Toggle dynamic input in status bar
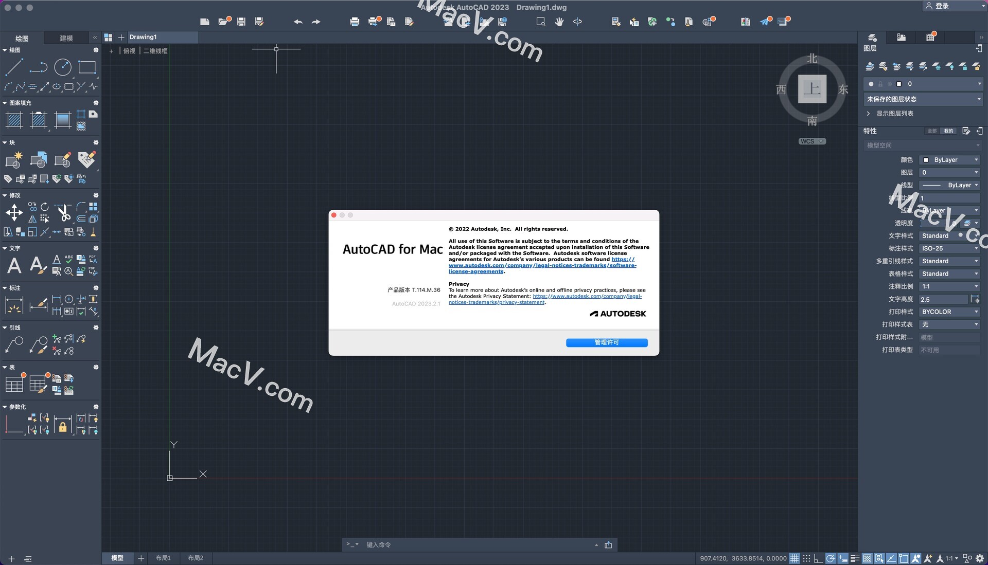The width and height of the screenshot is (988, 565). [x=843, y=558]
